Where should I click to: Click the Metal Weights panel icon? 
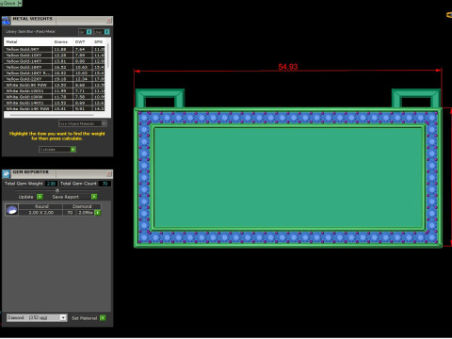point(6,21)
